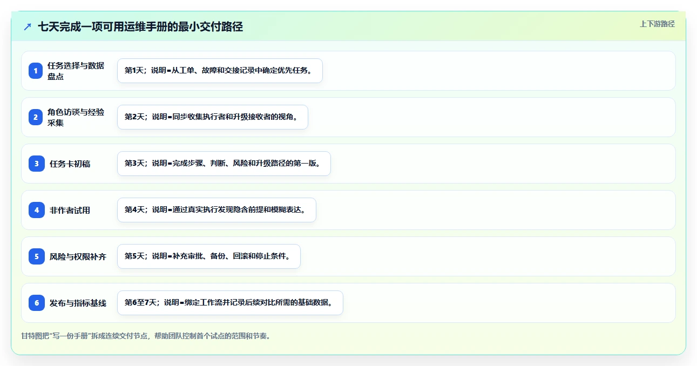The width and height of the screenshot is (697, 366).
Task: Click the 发布与指标基线 step label
Action: tap(78, 303)
